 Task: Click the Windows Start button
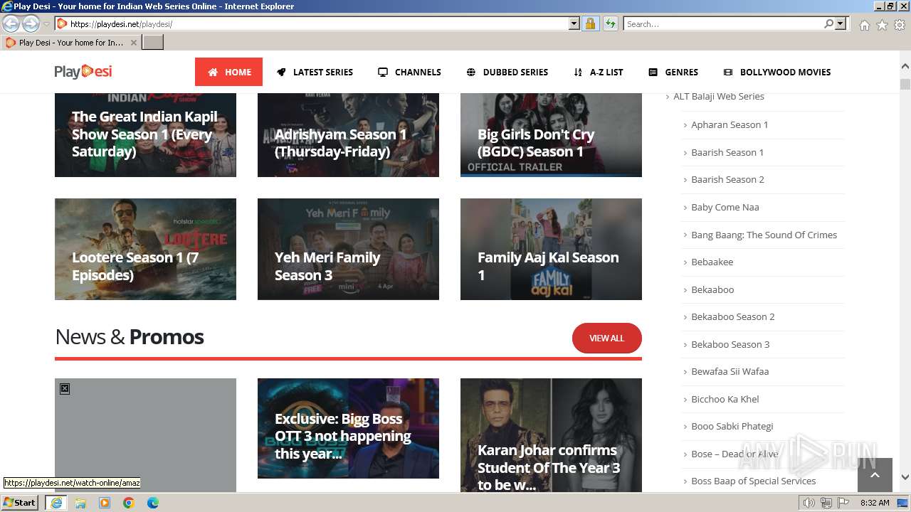click(20, 502)
